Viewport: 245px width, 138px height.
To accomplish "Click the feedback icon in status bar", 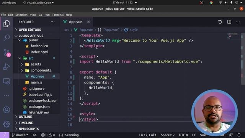I will click(x=230, y=135).
